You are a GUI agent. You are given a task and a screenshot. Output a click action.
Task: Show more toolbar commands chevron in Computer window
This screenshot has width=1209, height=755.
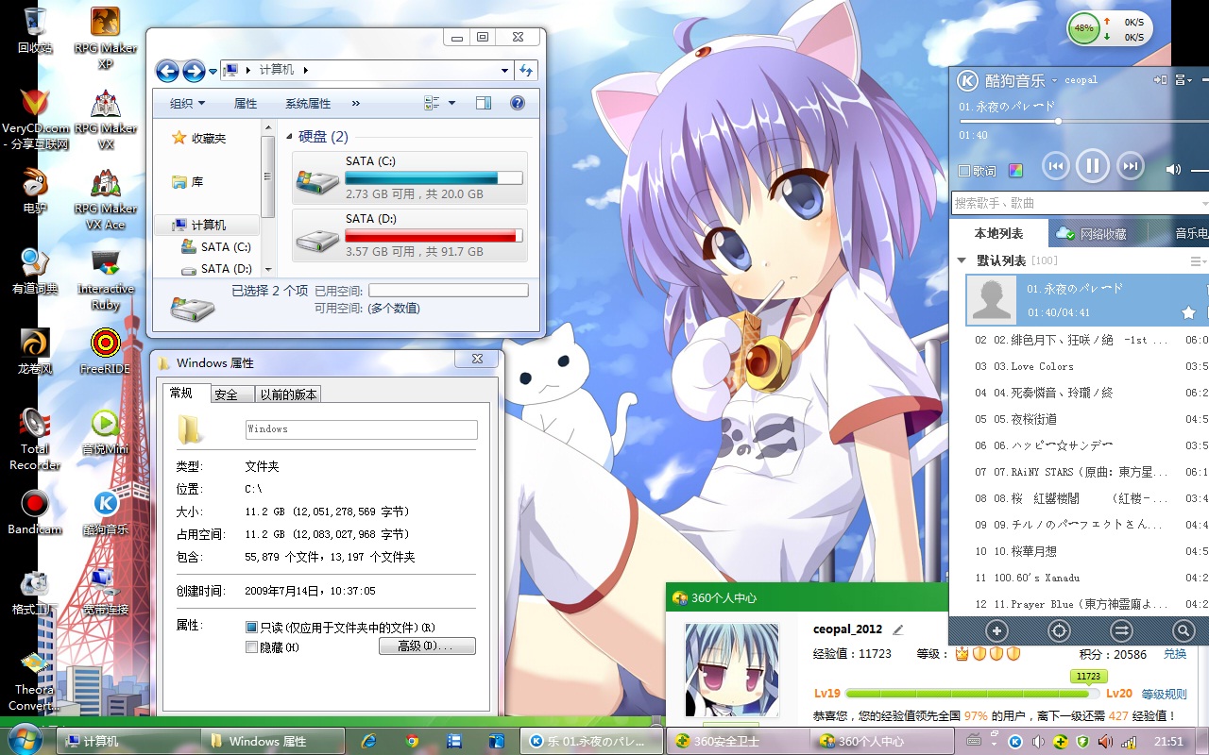click(x=355, y=104)
